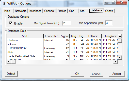Click bearing 183 in Bahia Delfin row

pyautogui.click(x=82, y=56)
